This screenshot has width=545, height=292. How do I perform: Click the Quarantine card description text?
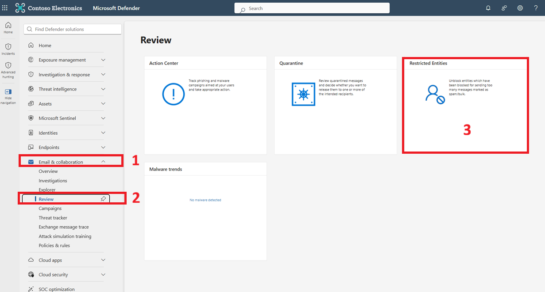[342, 87]
